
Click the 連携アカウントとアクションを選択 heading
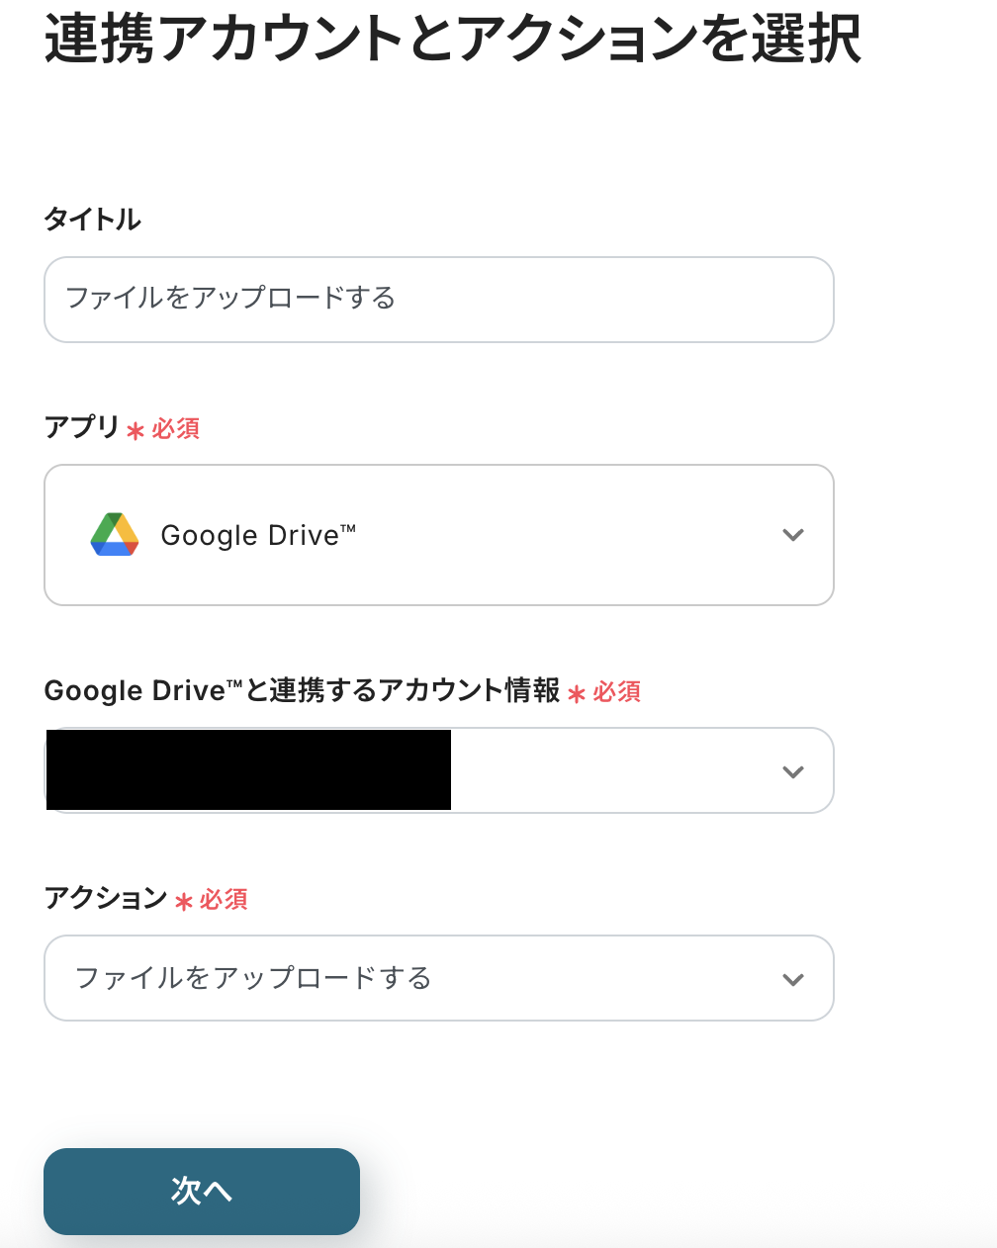(452, 40)
